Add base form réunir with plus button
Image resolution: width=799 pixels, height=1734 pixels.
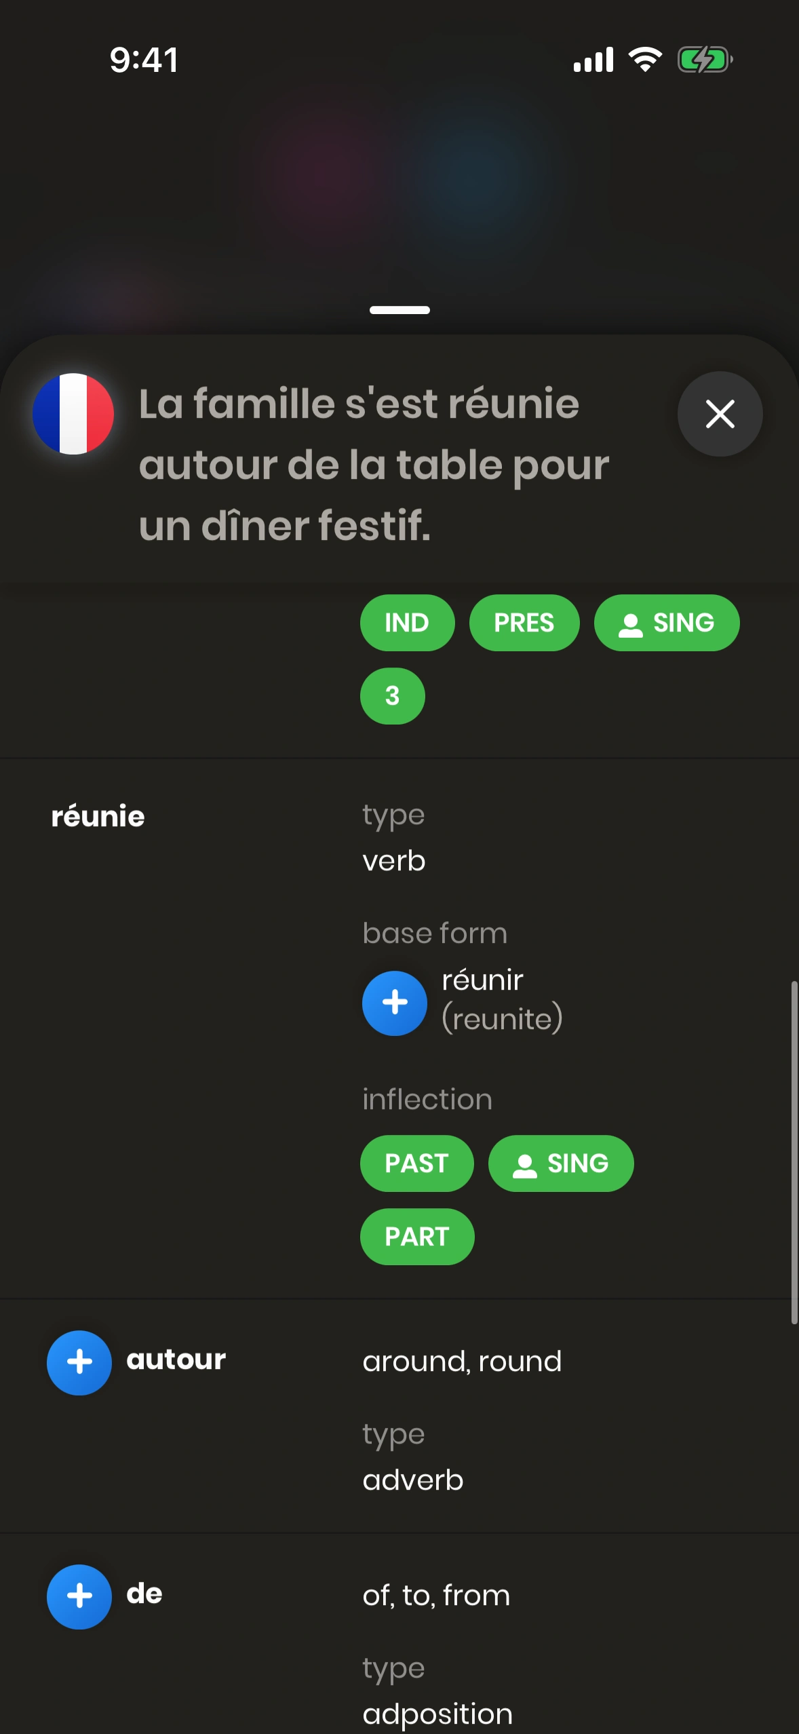pos(394,1003)
